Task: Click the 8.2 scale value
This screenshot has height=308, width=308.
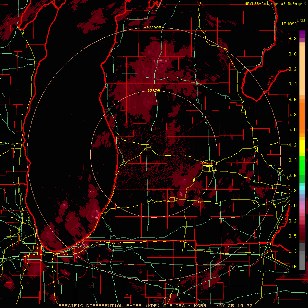Action: pyautogui.click(x=293, y=69)
